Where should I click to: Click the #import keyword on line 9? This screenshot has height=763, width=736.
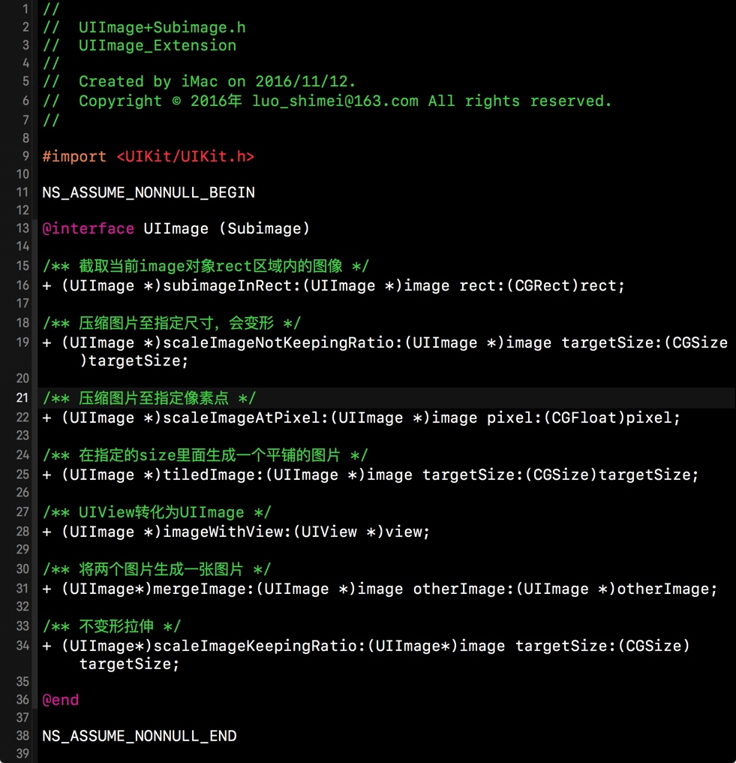74,157
